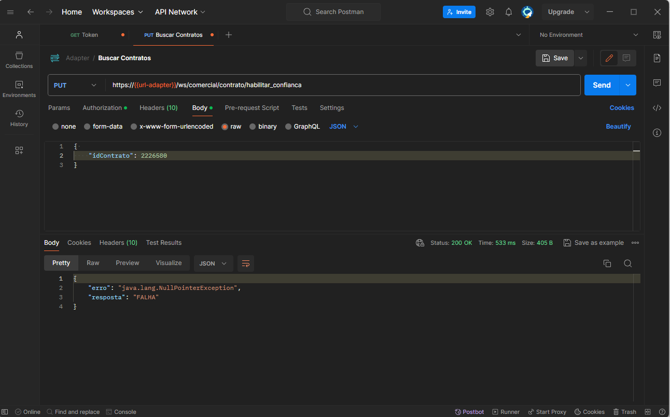Screen dimensions: 670x417
Task: Open History in sidebar
Action: coord(19,118)
